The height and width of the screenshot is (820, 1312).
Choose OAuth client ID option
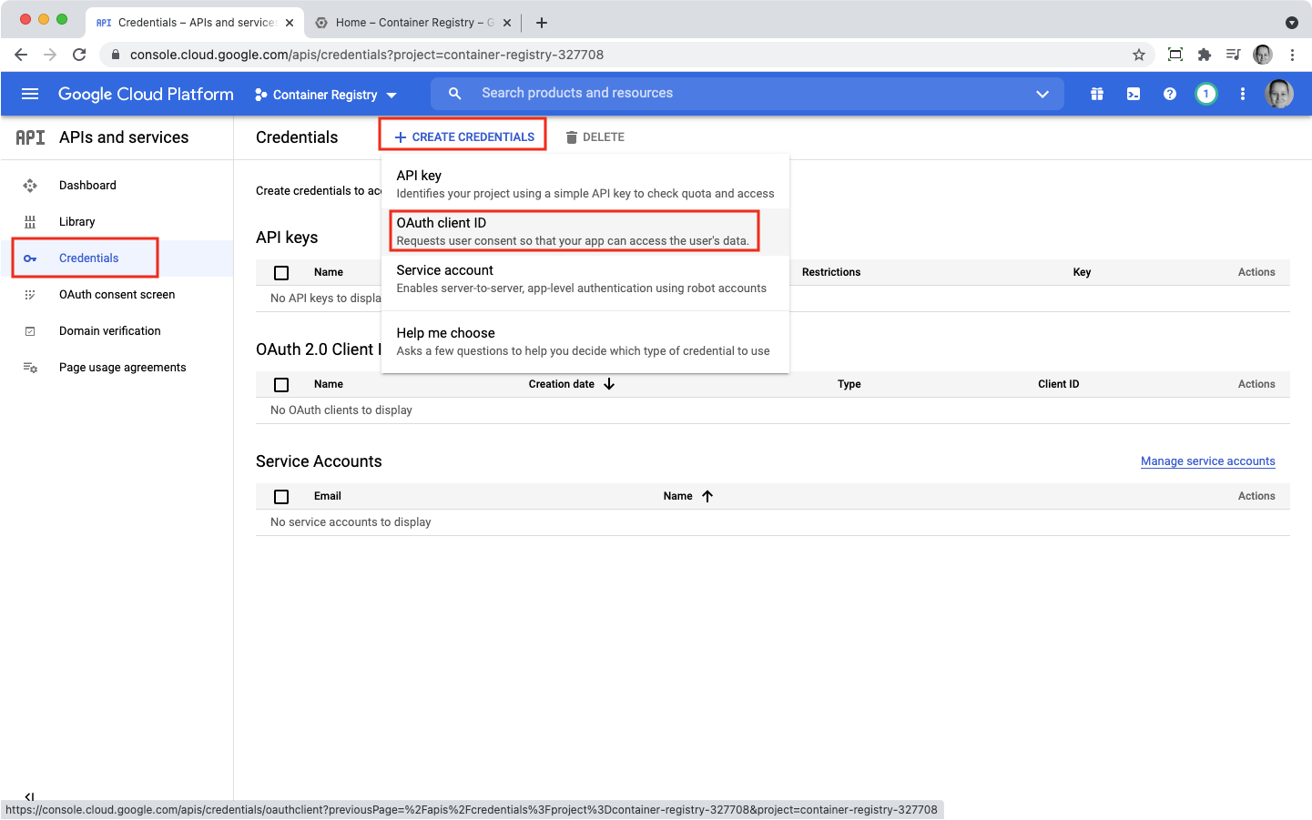pos(585,231)
